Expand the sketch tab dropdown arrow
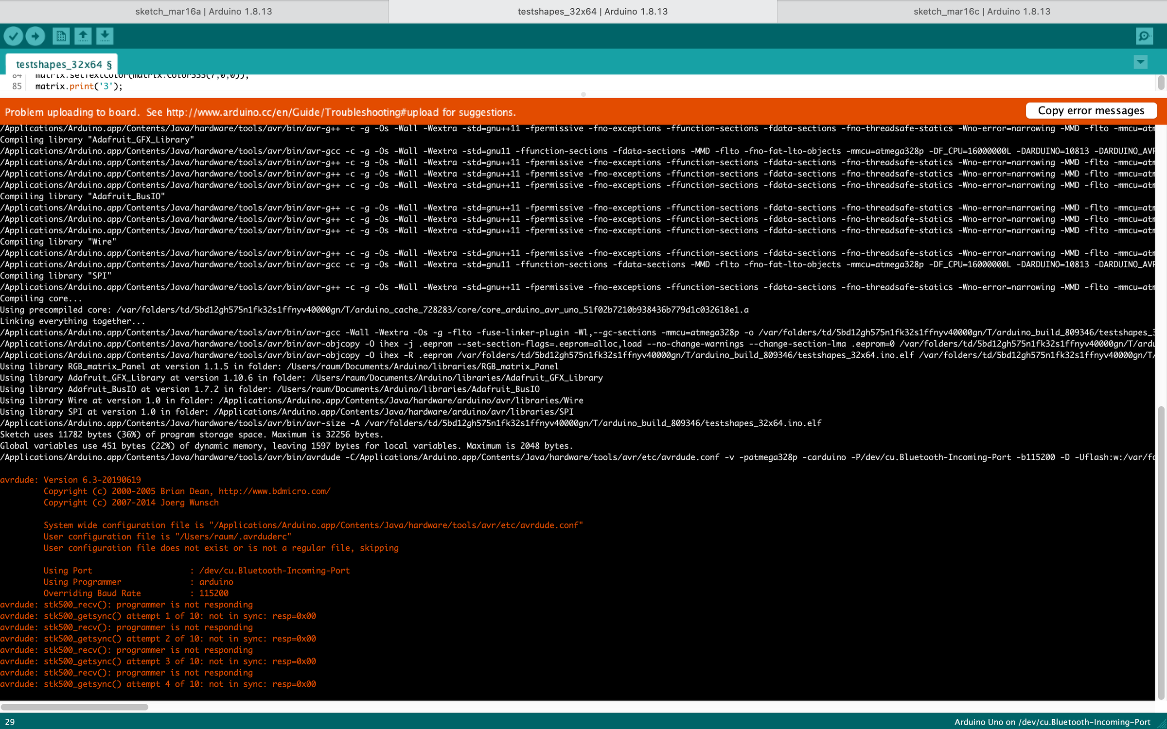Screen dimensions: 1167x729 click(x=1140, y=62)
